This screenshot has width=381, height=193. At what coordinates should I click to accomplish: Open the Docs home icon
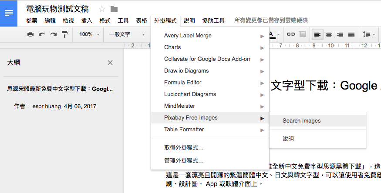pyautogui.click(x=9, y=13)
